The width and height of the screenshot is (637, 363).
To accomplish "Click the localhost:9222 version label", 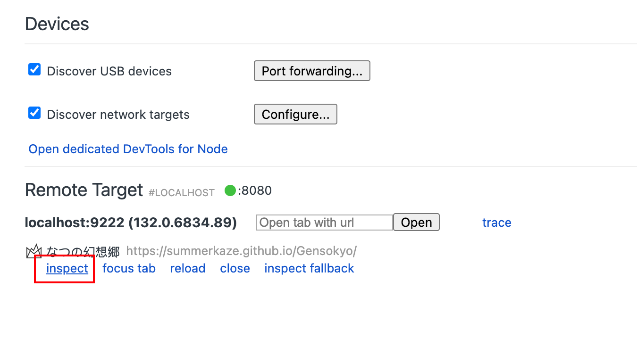I will coord(131,223).
